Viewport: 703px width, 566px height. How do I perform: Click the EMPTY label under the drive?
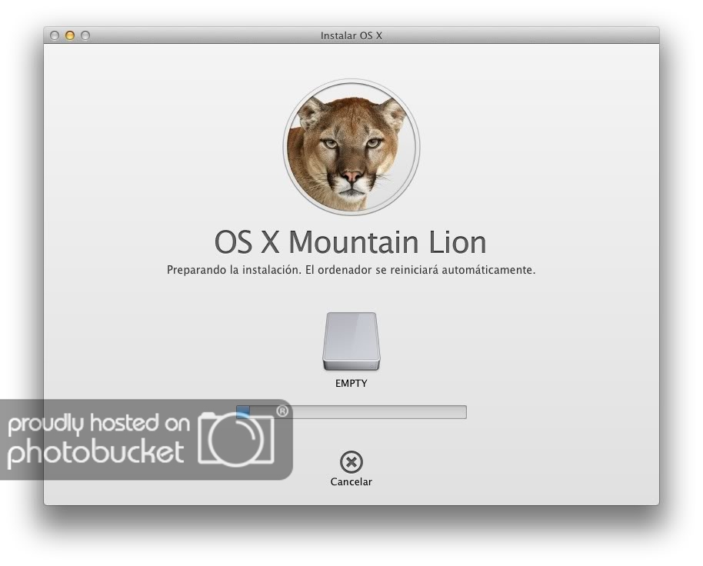point(351,383)
